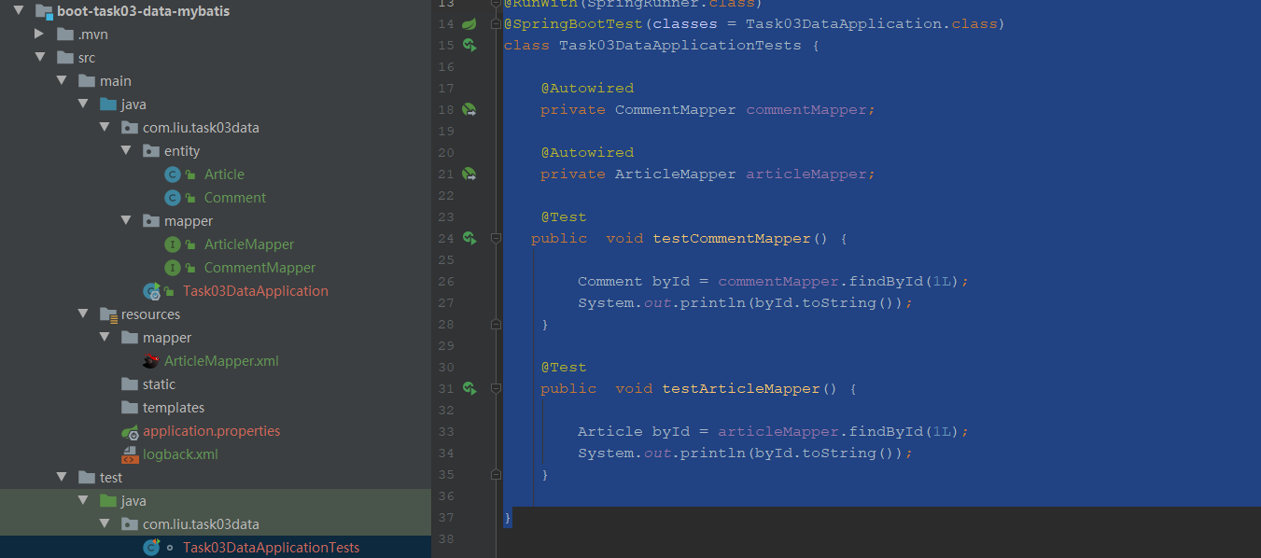Click the .mvn folder icon

point(65,35)
